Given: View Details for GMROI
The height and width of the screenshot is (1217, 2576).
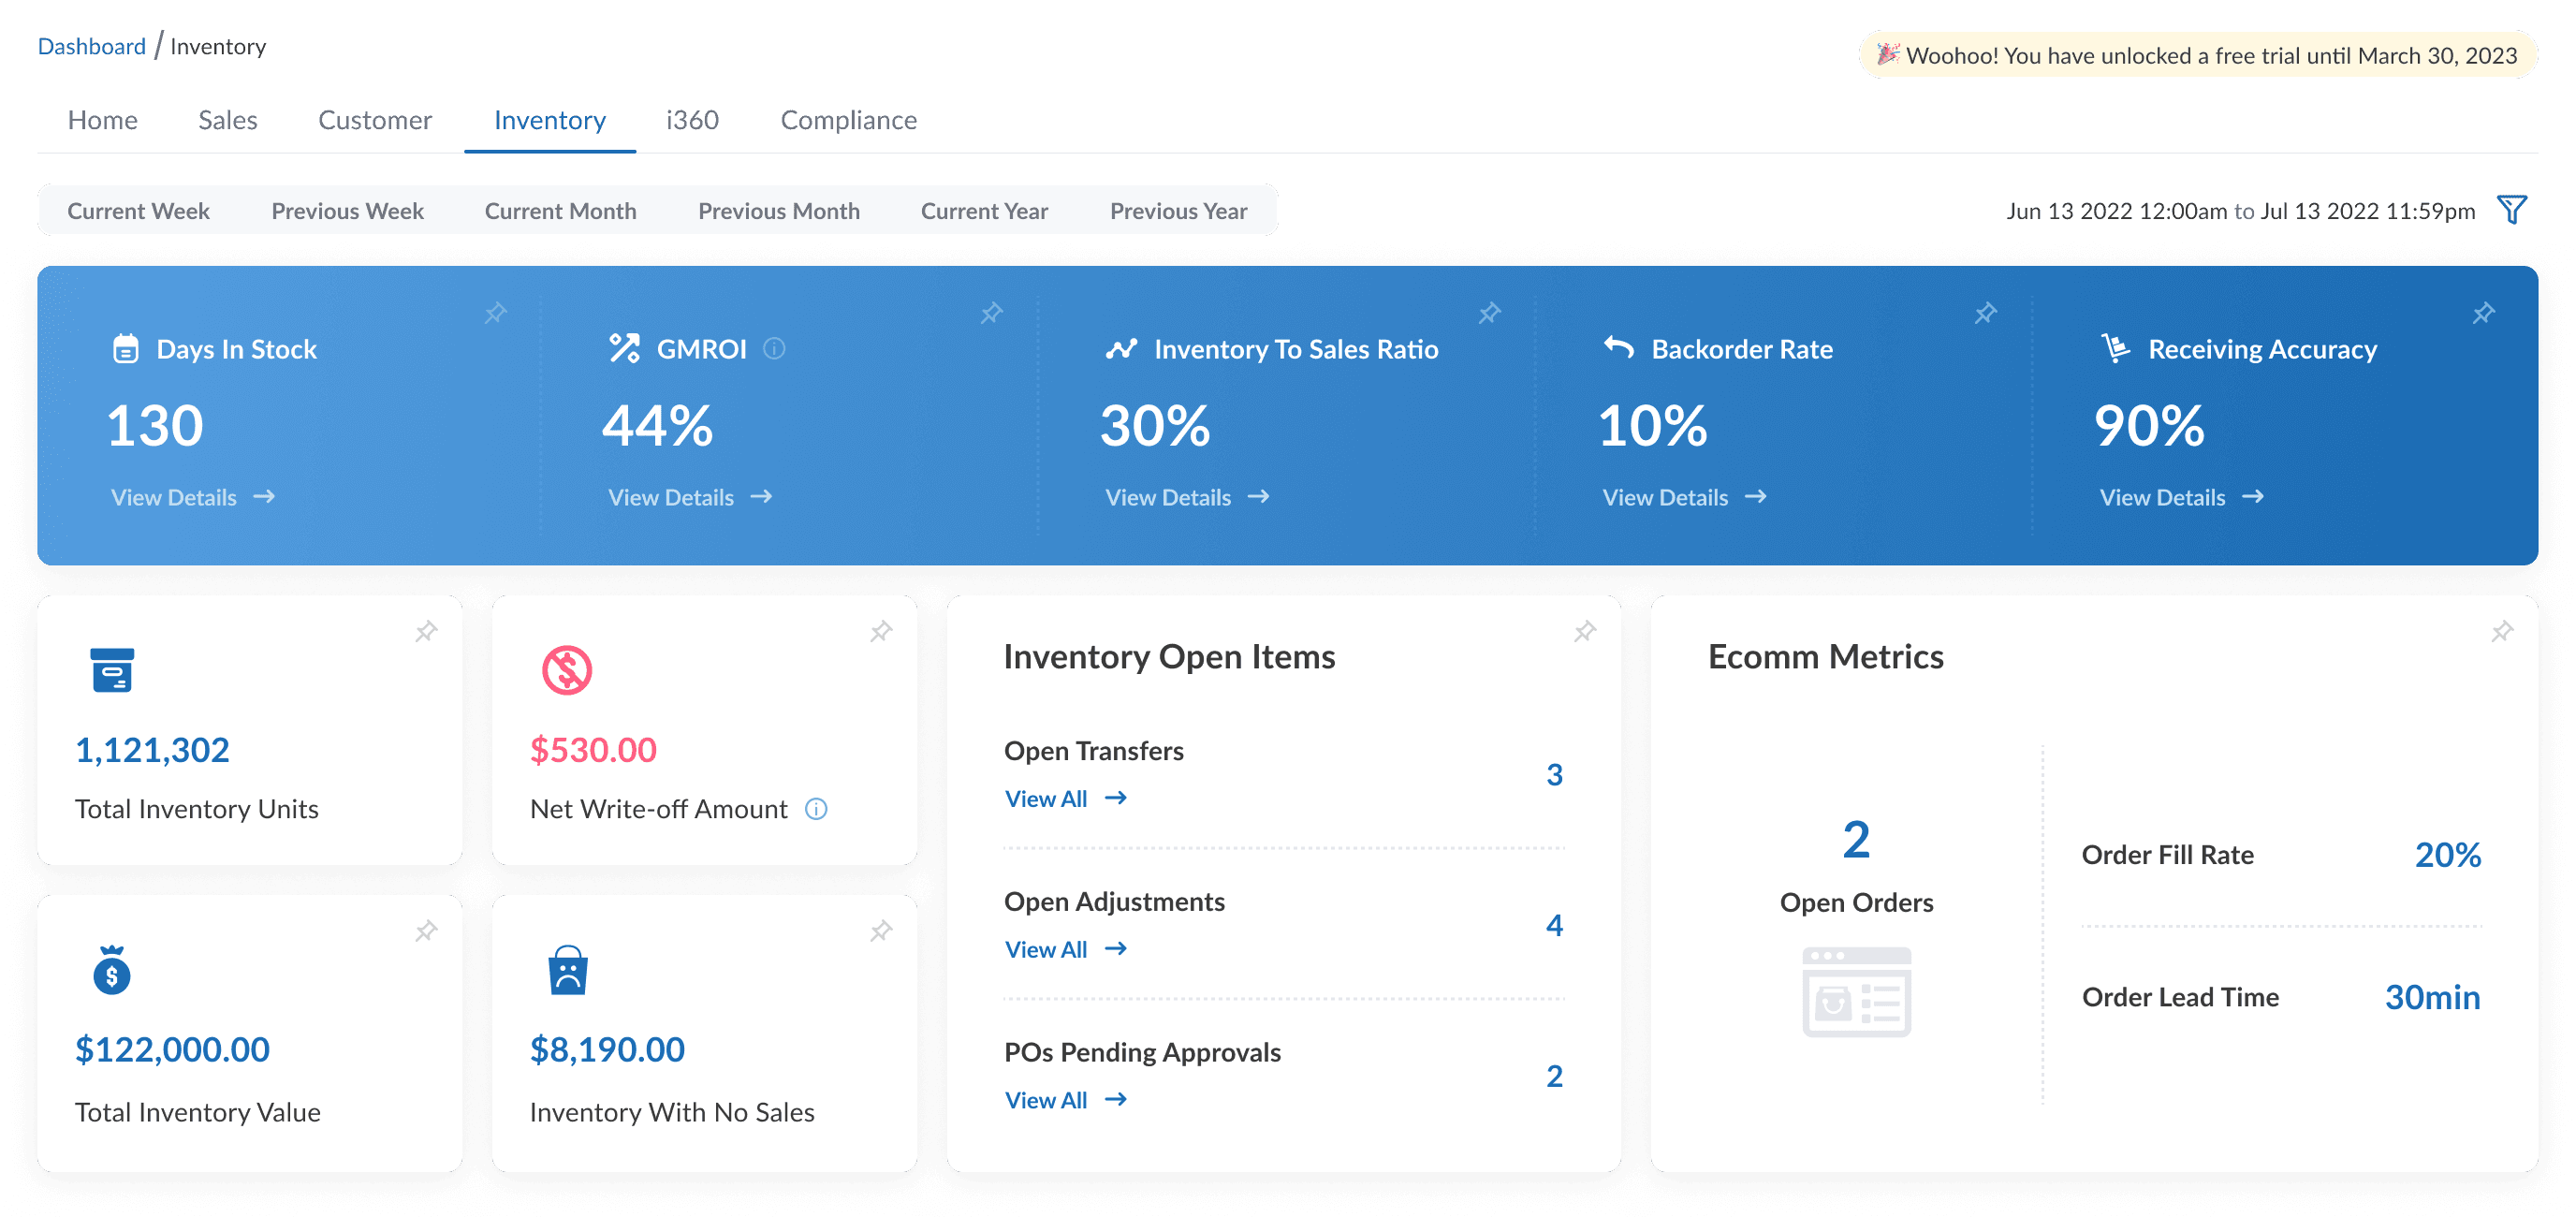Looking at the screenshot, I should pos(690,497).
